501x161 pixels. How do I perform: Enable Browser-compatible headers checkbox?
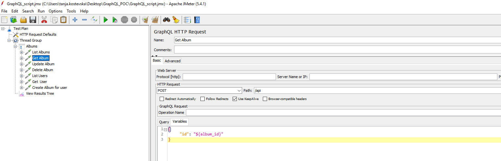(265, 99)
